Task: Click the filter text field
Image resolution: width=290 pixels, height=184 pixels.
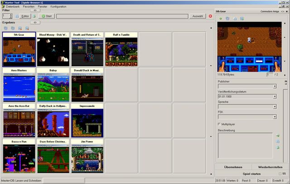Action: coord(122,16)
